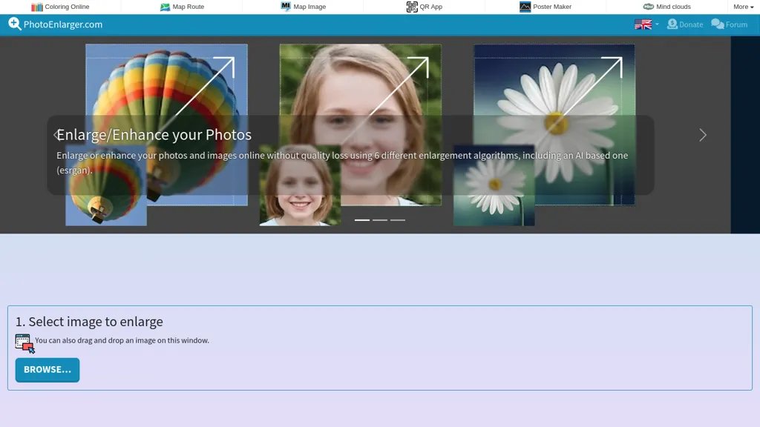Open the language flag dropdown
The height and width of the screenshot is (427, 760).
(x=646, y=24)
